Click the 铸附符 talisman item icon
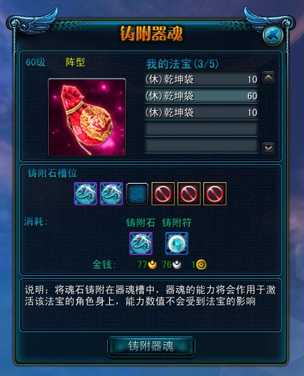Viewport: 304px width, 376px height. [x=177, y=243]
